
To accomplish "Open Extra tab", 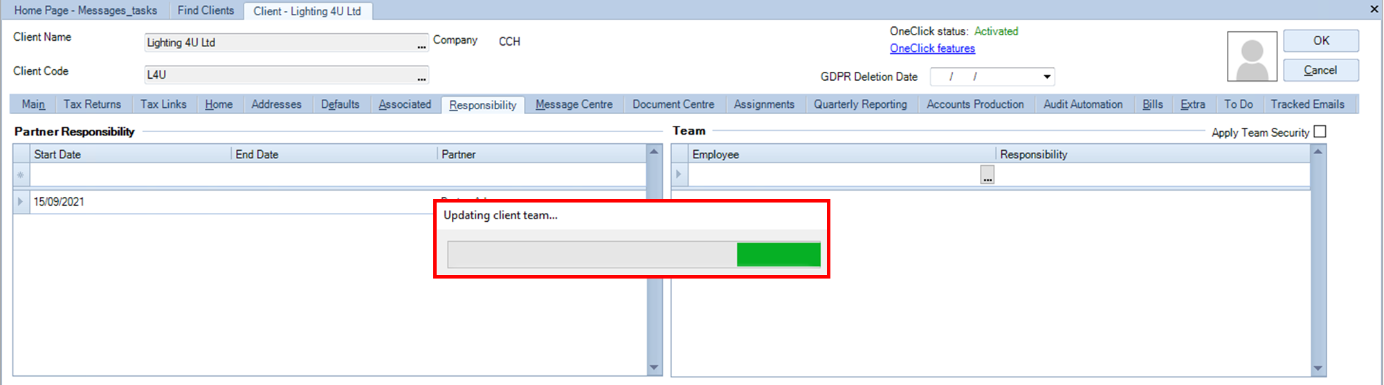I will (1192, 104).
